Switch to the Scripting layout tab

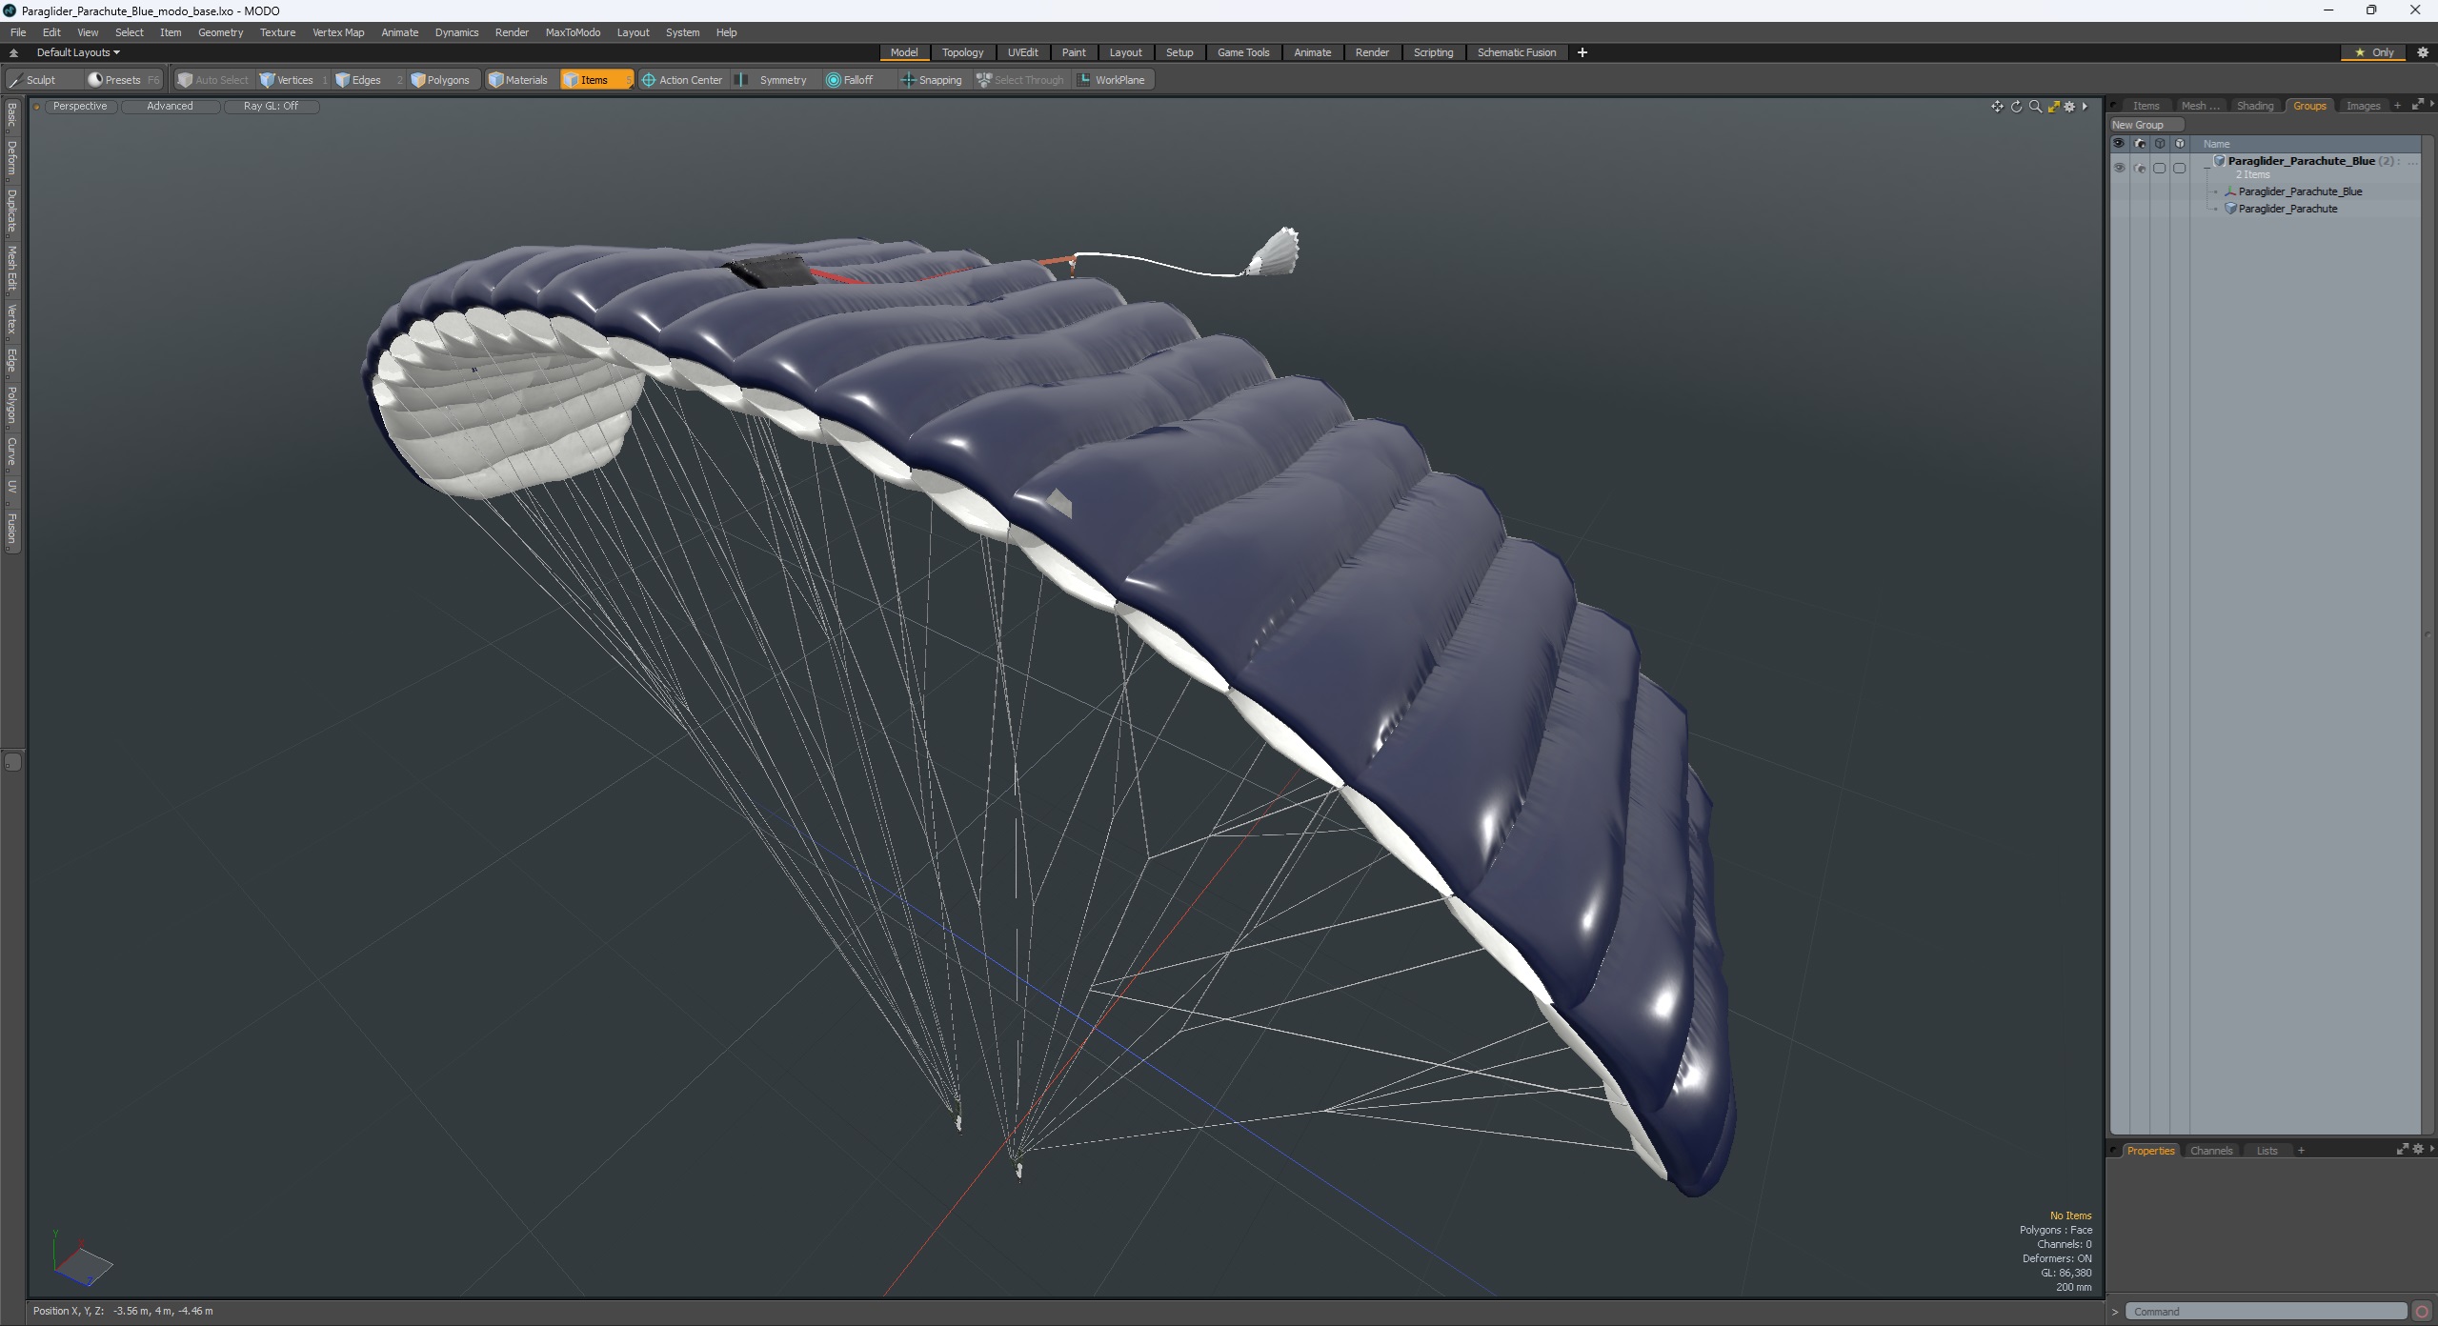tap(1433, 52)
